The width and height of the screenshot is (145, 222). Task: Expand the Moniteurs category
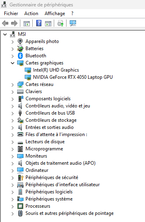pyautogui.click(x=13, y=156)
